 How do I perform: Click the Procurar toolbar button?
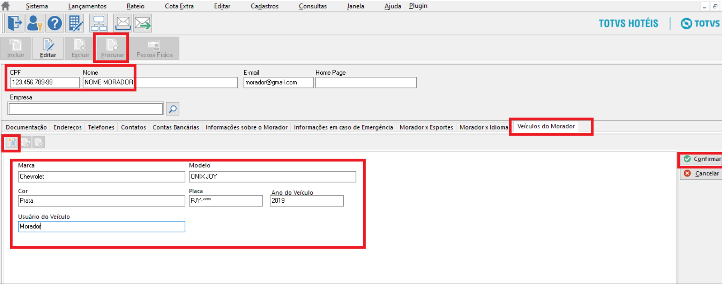click(112, 48)
